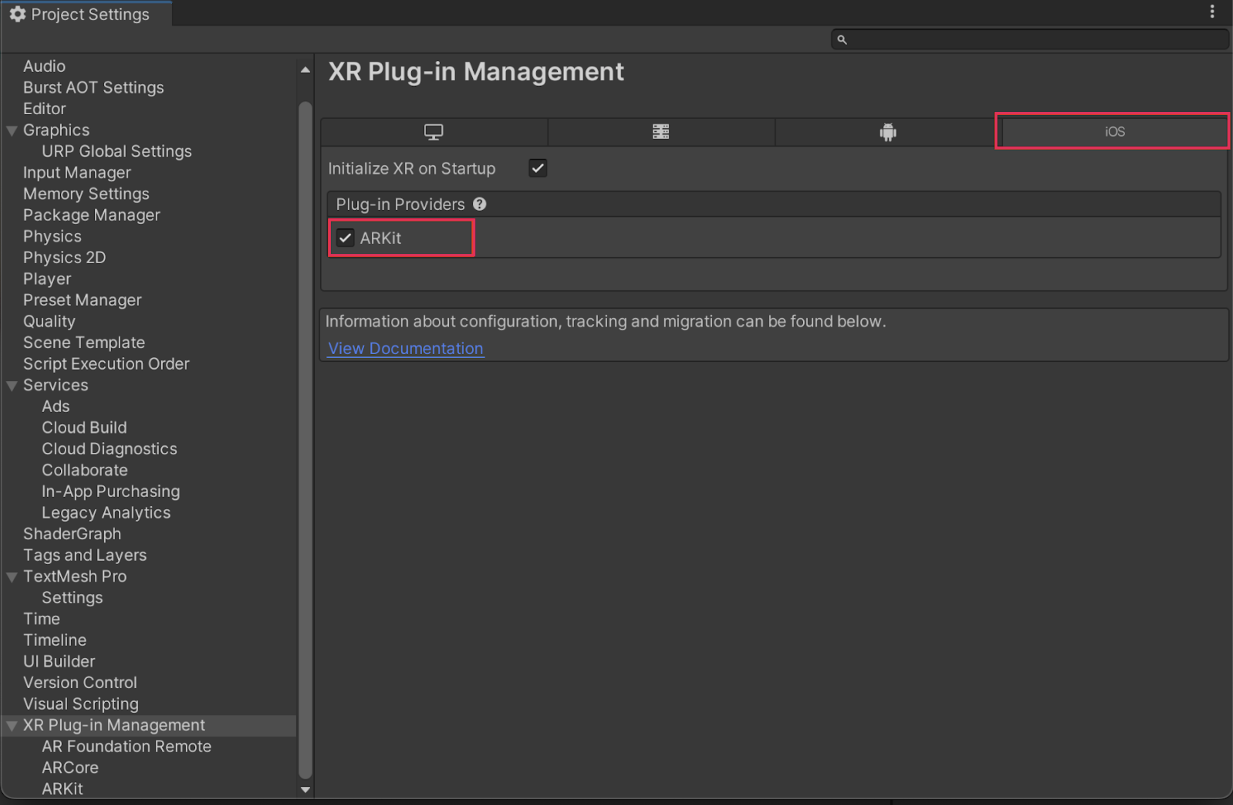The height and width of the screenshot is (805, 1233).
Task: Click the Project Settings gear icon
Action: click(x=18, y=14)
